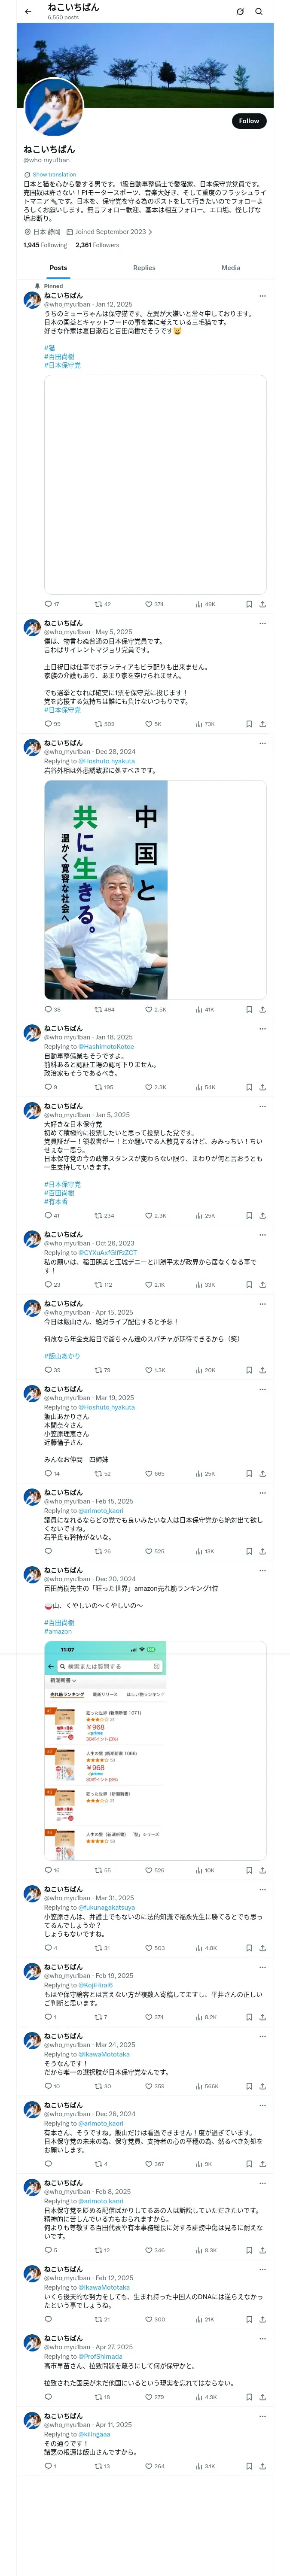Repost the May 5, 2025 post
This screenshot has height=2576, width=290.
(x=98, y=724)
